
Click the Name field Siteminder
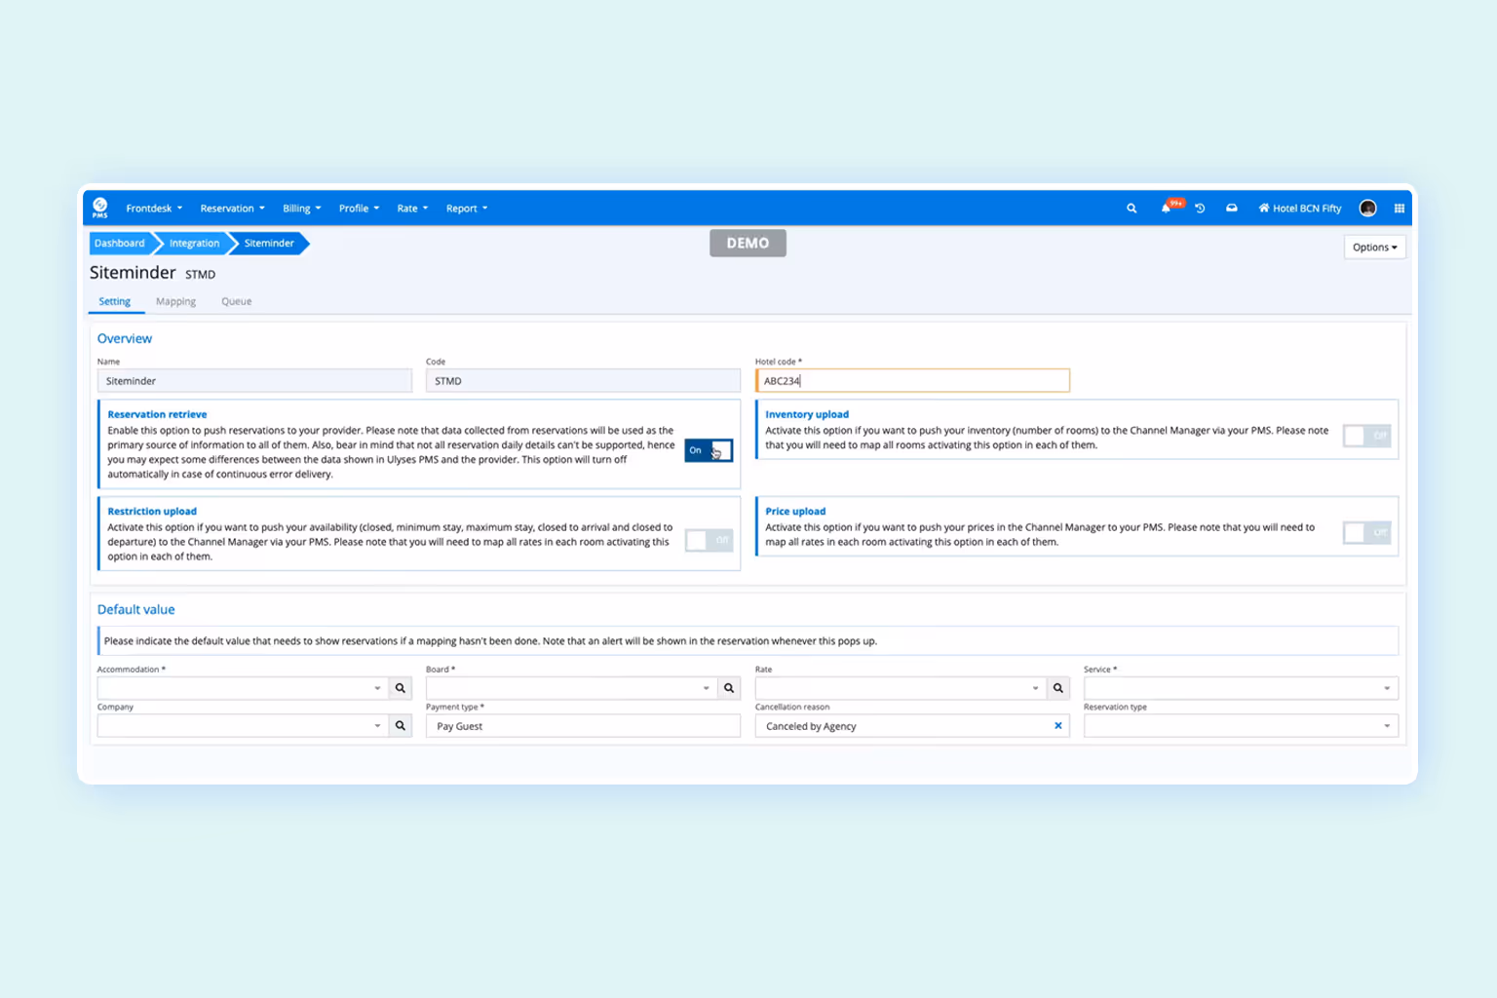tap(254, 381)
